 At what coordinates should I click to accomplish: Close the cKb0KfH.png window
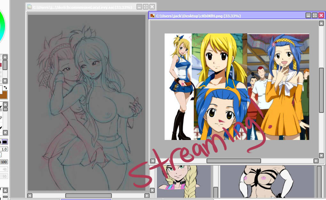pos(321,15)
